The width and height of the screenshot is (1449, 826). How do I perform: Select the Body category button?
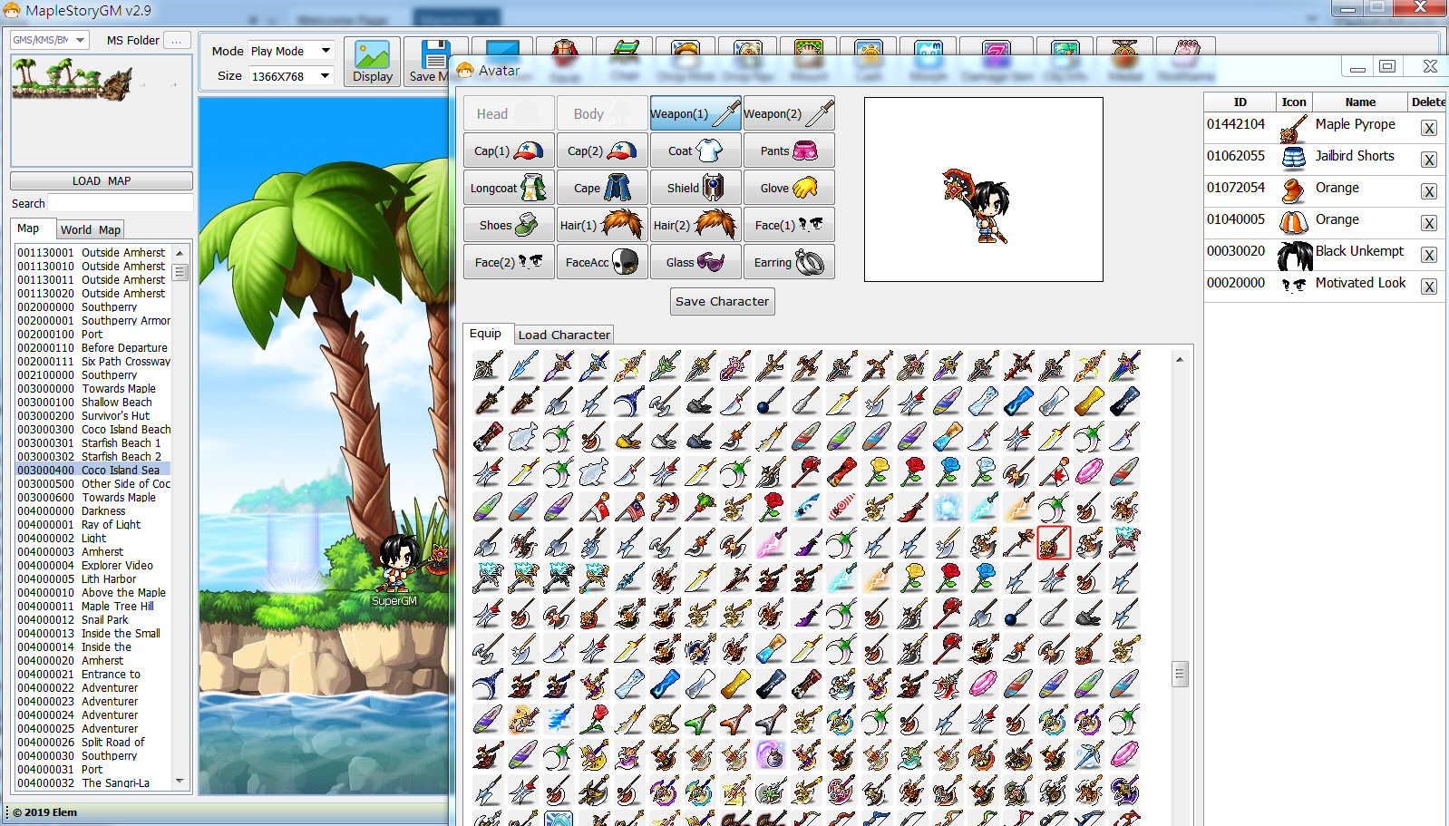(x=602, y=113)
